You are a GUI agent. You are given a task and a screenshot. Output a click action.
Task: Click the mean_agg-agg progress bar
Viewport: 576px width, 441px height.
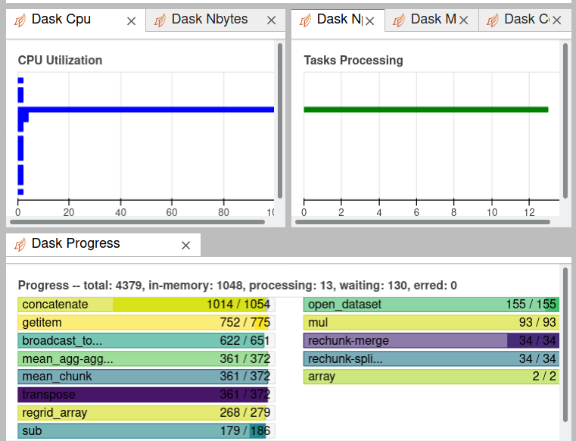coord(146,358)
